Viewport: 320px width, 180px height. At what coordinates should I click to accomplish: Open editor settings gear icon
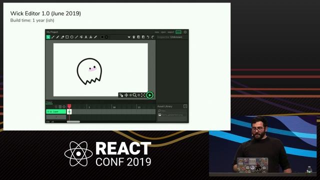185,32
